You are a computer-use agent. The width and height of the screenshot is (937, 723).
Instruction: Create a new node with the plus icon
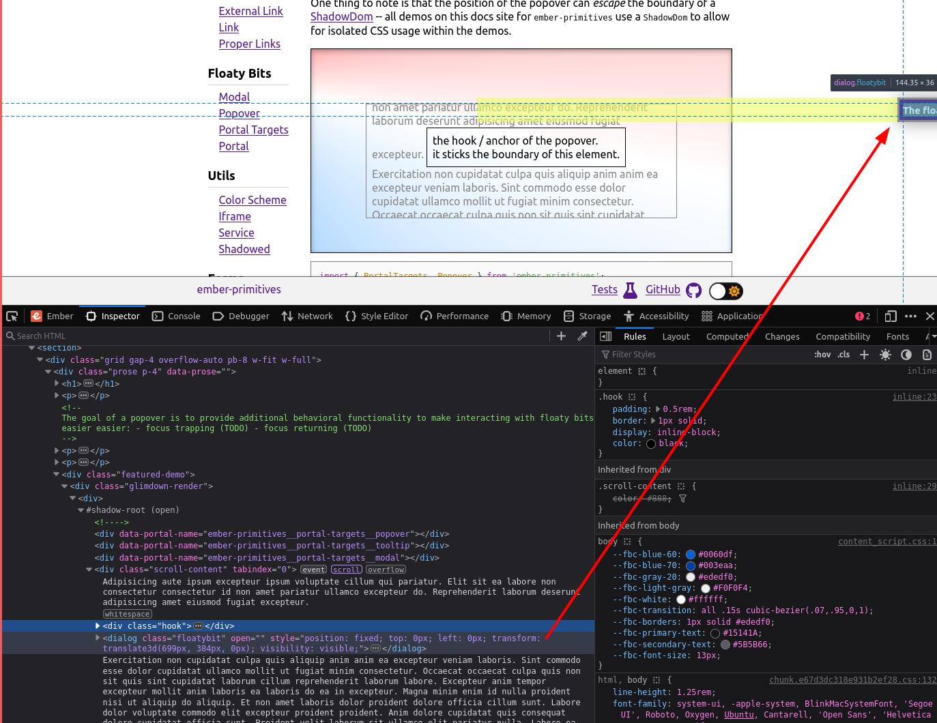coord(560,336)
